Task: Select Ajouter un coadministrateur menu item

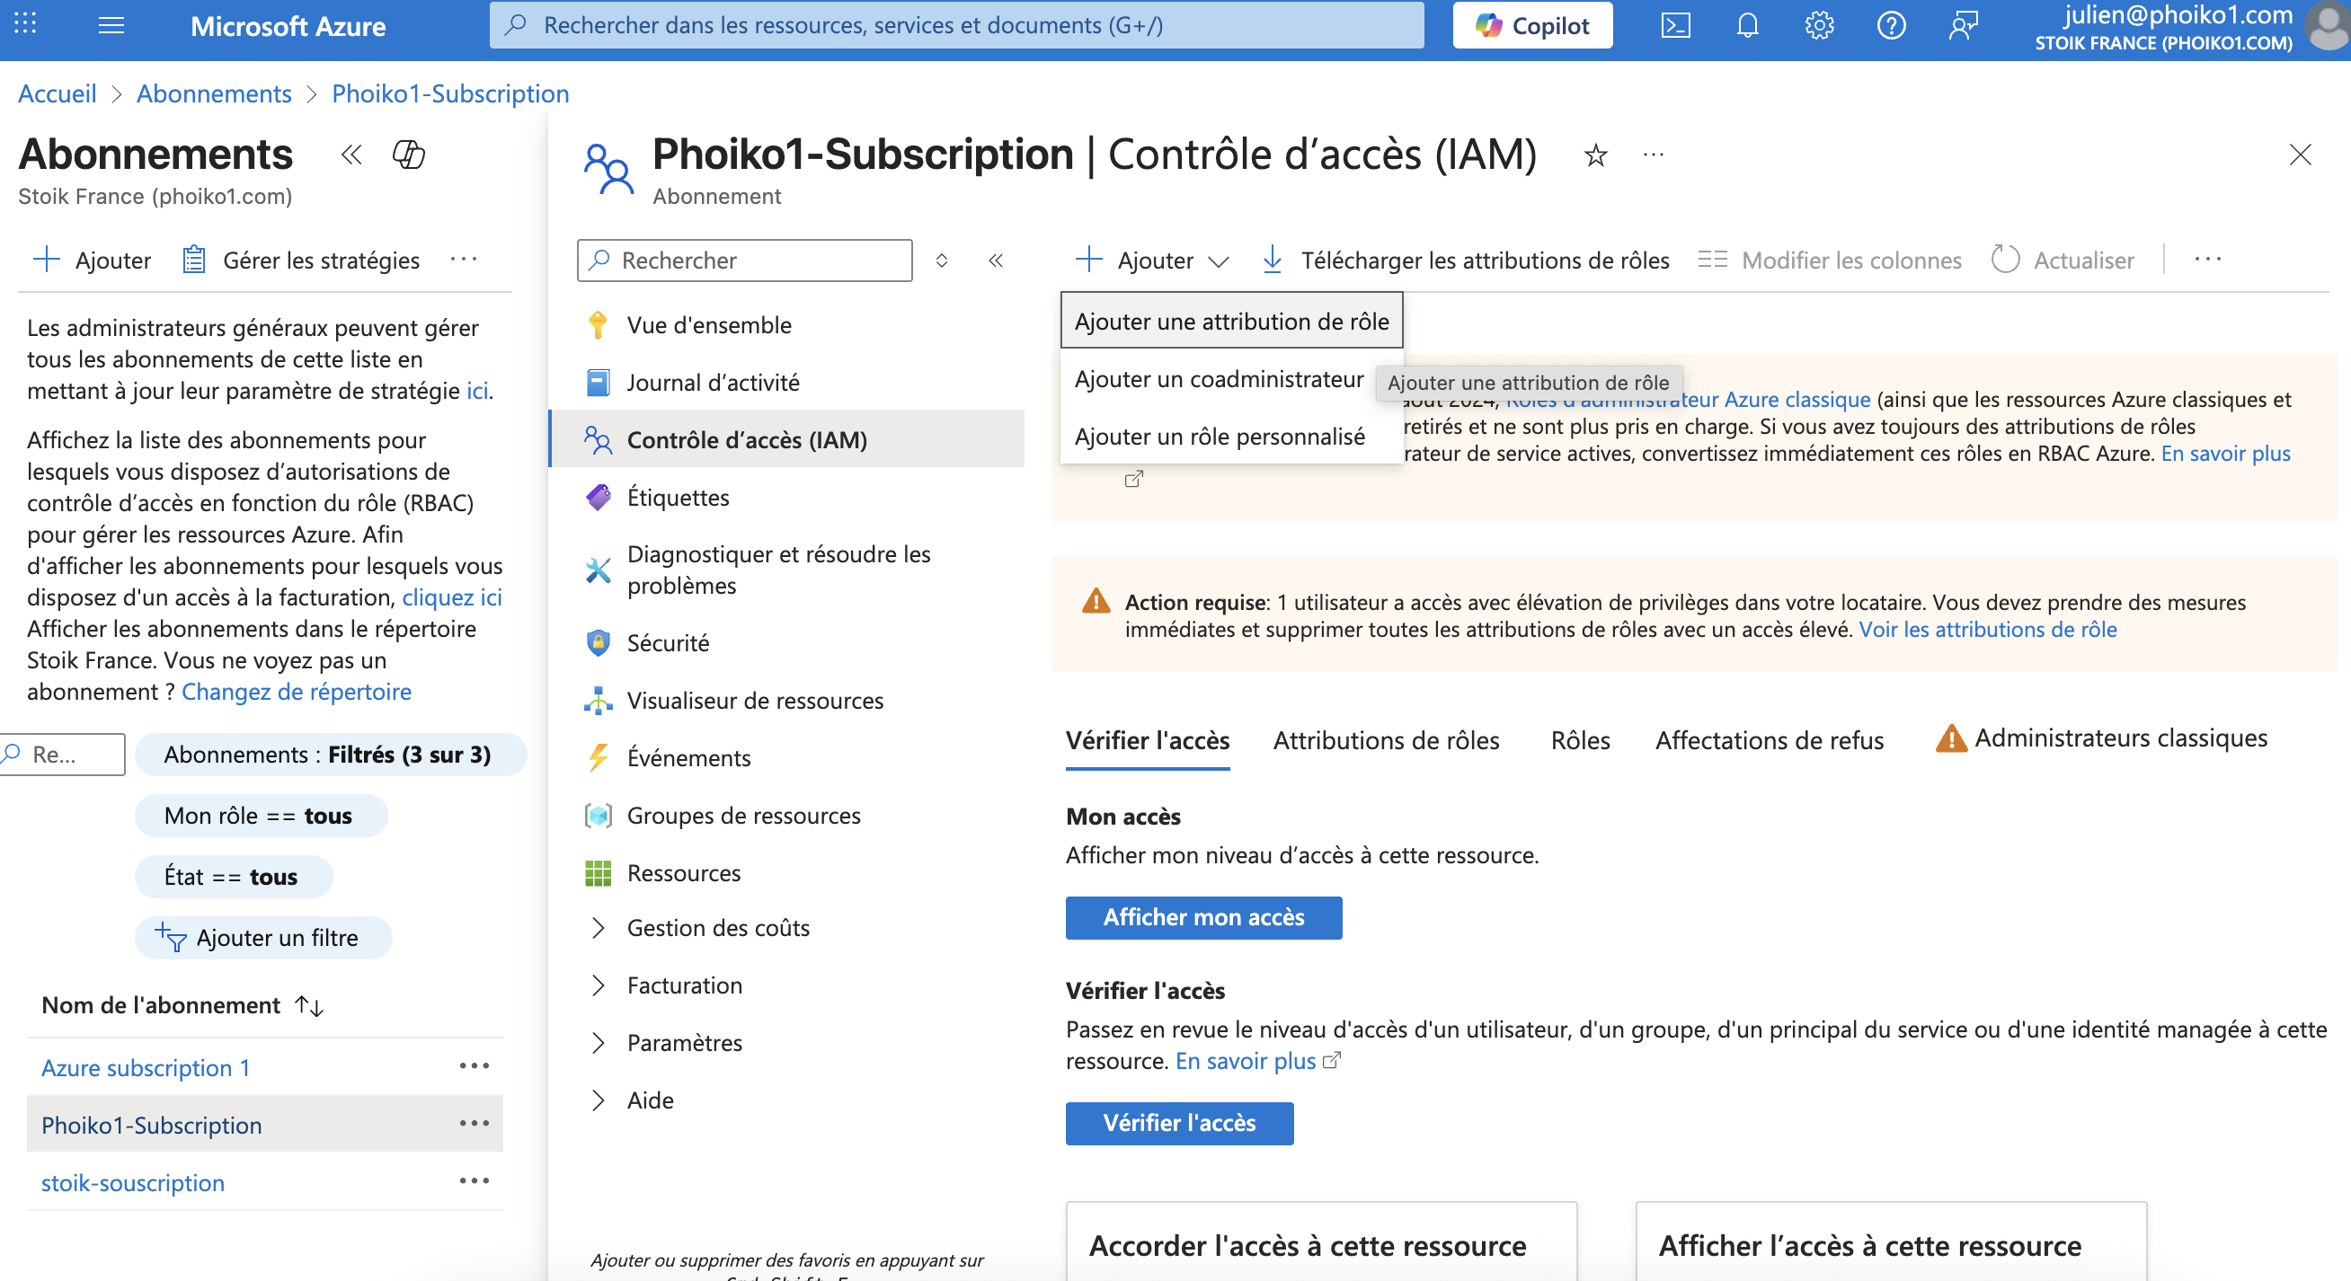Action: coord(1219,380)
